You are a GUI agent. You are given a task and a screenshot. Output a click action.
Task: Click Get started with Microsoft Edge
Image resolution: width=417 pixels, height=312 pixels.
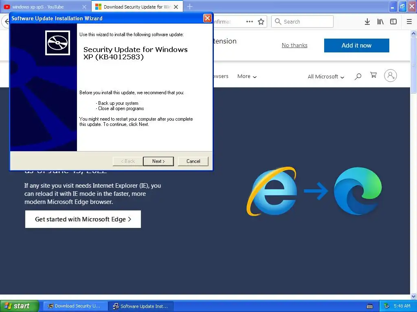point(83,219)
